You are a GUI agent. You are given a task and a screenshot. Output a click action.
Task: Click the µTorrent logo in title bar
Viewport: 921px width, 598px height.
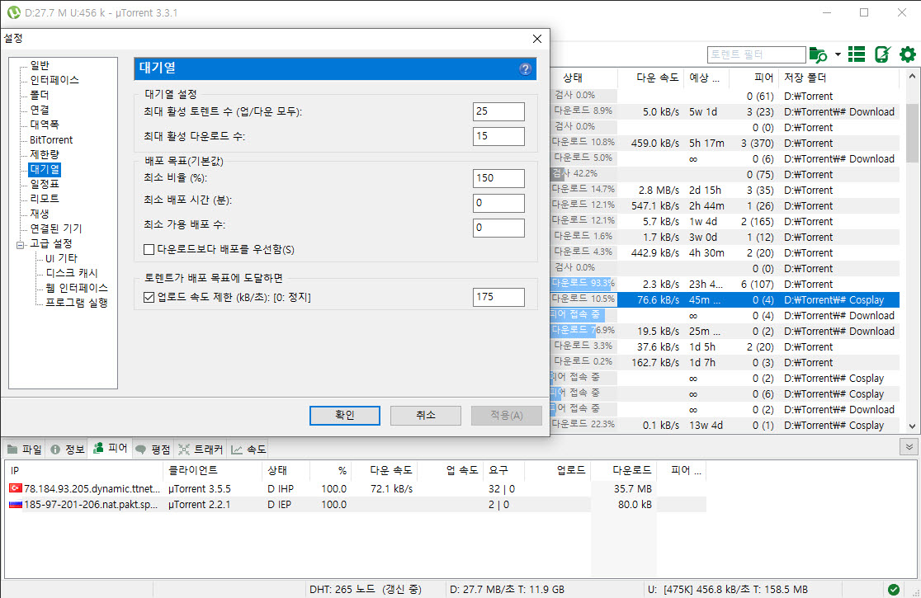point(13,12)
